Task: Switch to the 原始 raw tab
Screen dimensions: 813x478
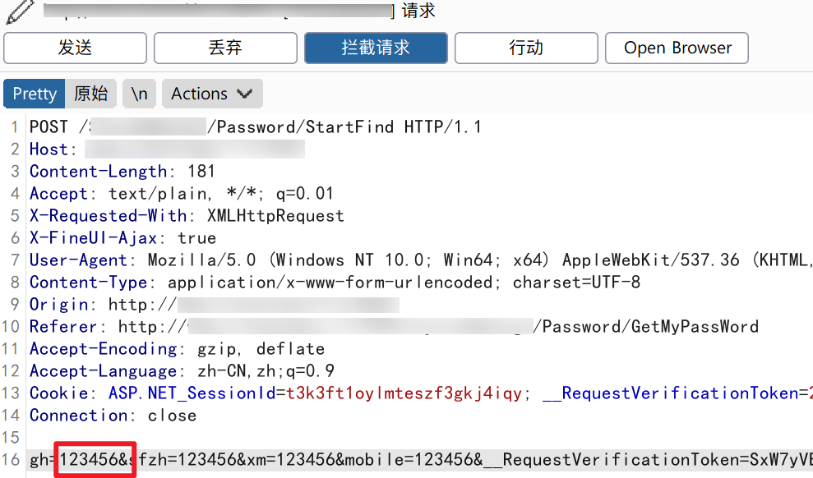Action: coord(90,94)
